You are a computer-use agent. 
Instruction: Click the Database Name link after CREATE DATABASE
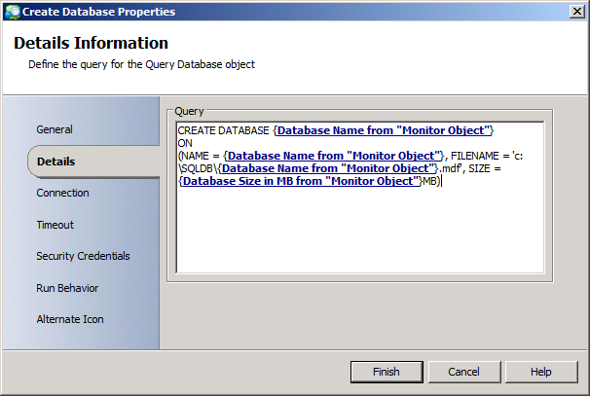386,129
